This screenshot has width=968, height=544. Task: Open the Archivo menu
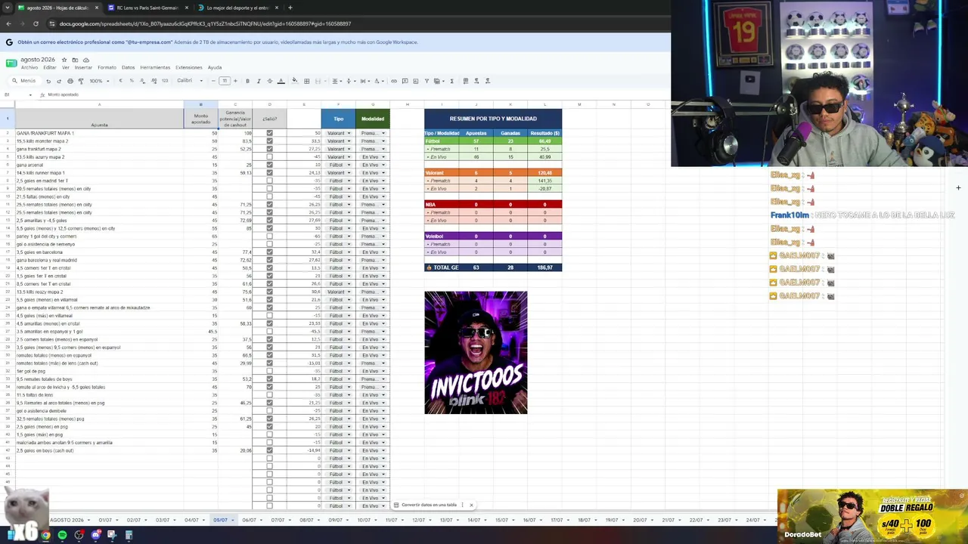click(x=29, y=67)
